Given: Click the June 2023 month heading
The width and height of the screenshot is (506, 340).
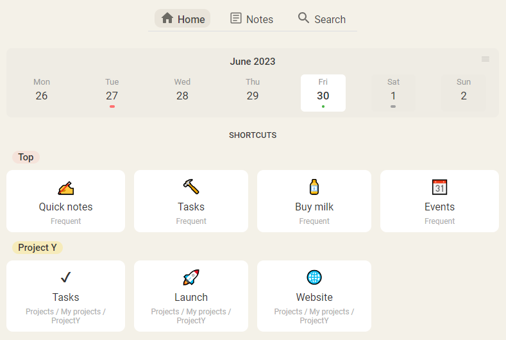Looking at the screenshot, I should coord(253,62).
